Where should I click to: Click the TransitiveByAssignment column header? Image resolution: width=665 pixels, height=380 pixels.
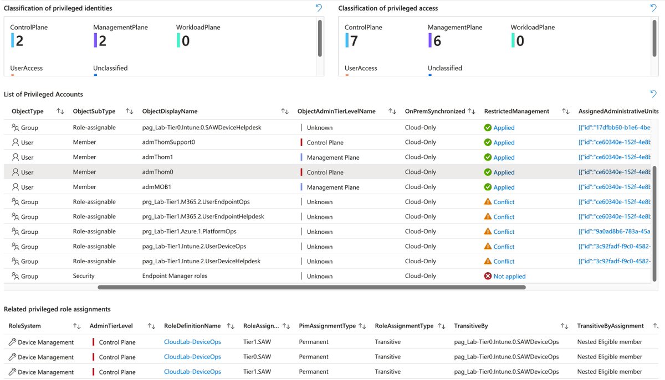click(x=610, y=326)
